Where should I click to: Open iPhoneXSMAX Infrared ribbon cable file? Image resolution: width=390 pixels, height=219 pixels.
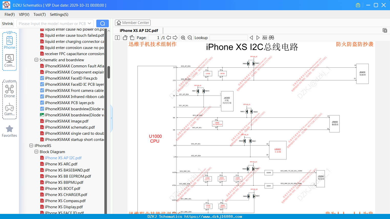click(x=74, y=97)
